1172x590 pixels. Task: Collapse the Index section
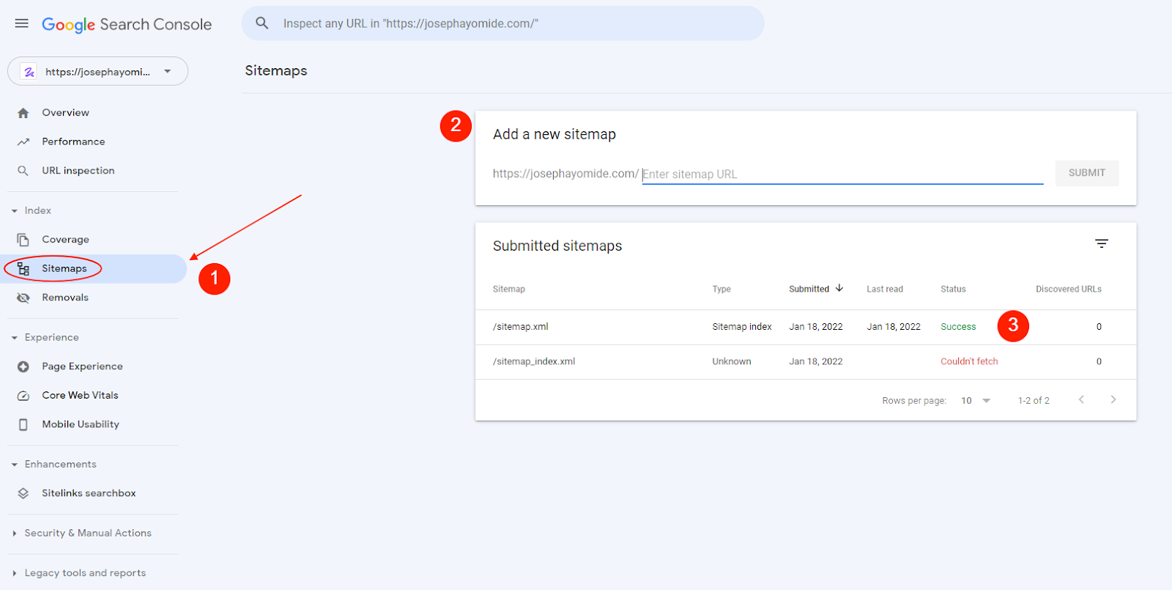coord(15,211)
